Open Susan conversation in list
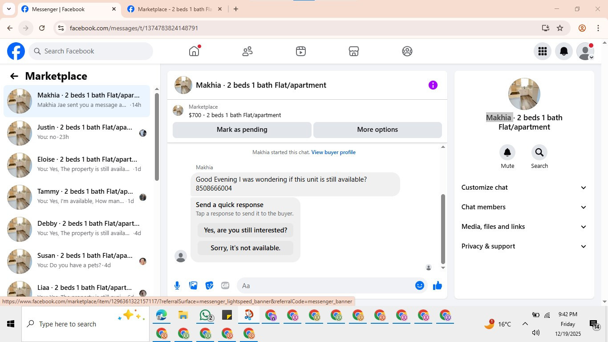The width and height of the screenshot is (608, 342). pos(77,261)
